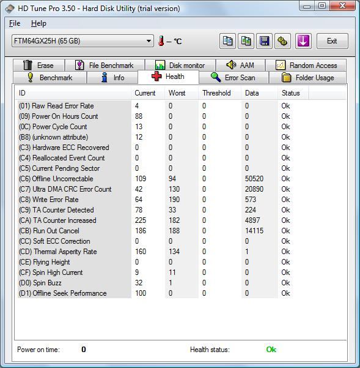The height and width of the screenshot is (368, 360).
Task: Click the data value 4897
Action: pos(252,220)
